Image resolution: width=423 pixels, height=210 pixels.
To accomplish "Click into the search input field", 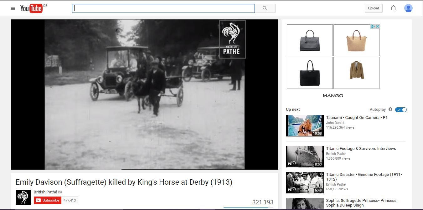I will click(x=163, y=8).
